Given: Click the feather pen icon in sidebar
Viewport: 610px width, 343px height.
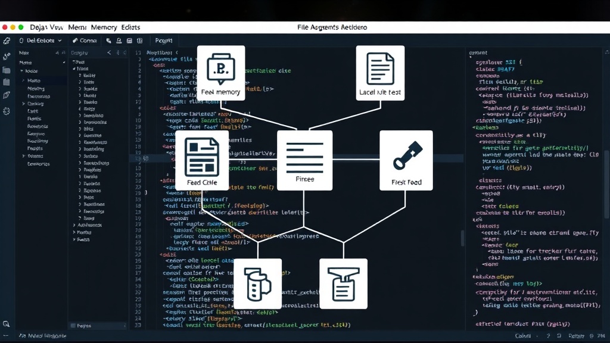Looking at the screenshot, I should pyautogui.click(x=7, y=95).
